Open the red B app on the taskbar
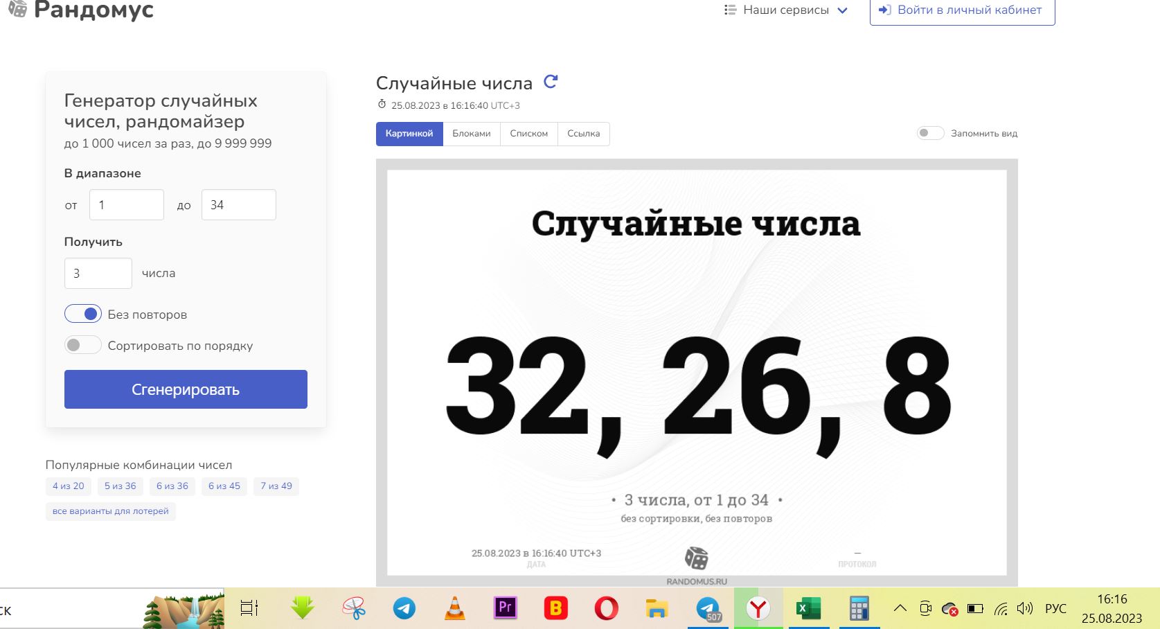Viewport: 1160px width, 629px height. [555, 608]
